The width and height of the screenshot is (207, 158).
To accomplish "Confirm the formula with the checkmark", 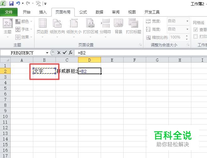I will pos(65,53).
